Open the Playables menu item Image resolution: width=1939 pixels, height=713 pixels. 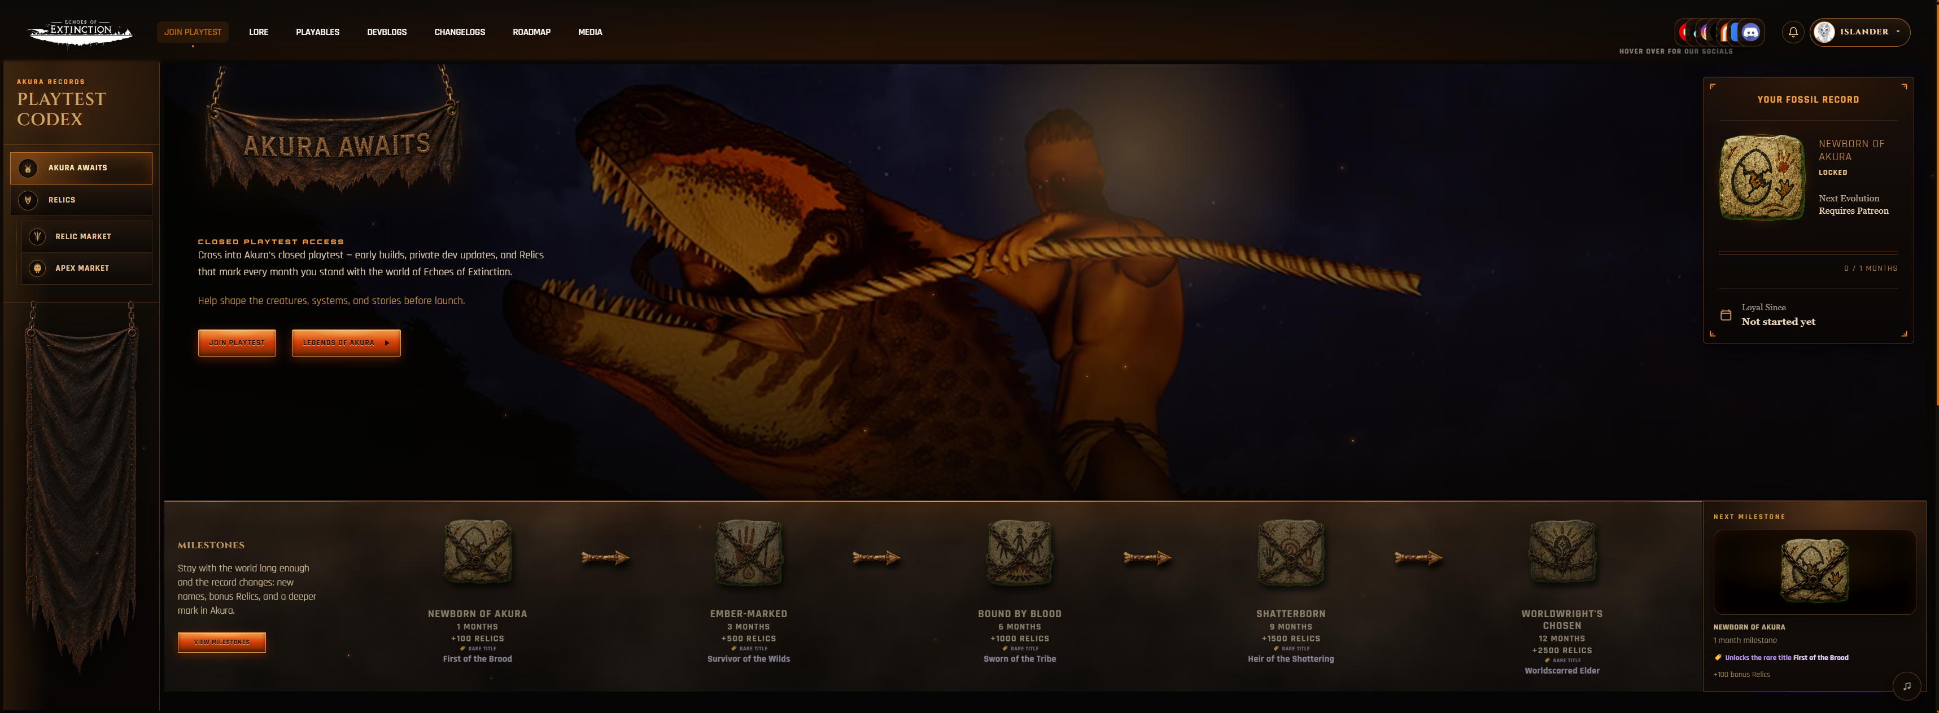318,32
